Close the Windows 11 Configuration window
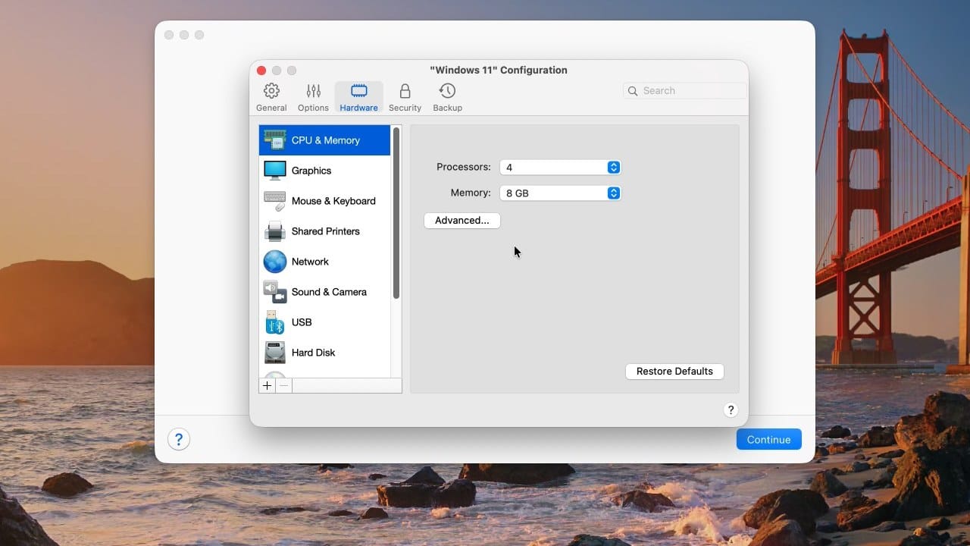 tap(261, 71)
